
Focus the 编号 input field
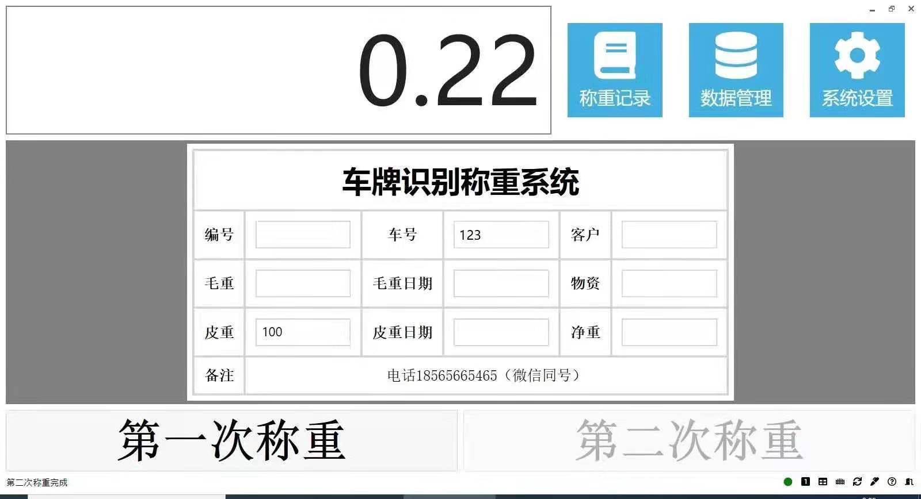[x=303, y=235]
